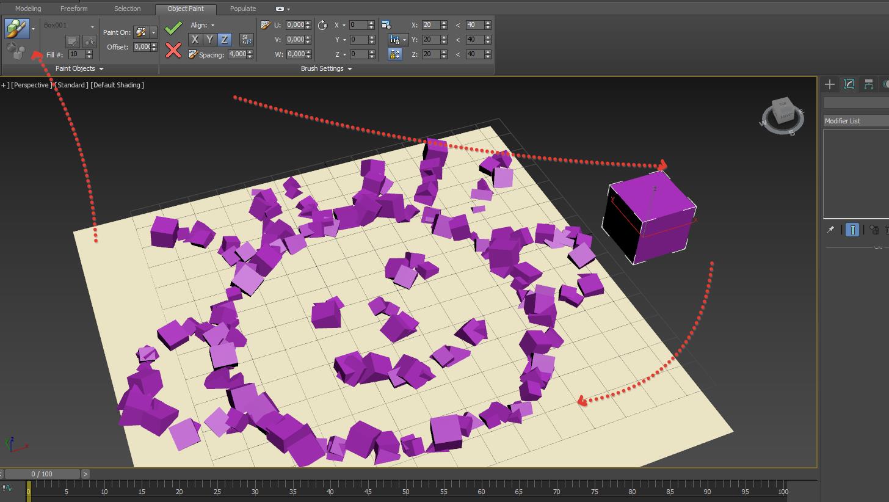Toggle align to Y axis
The height and width of the screenshot is (502, 889).
[x=209, y=40]
